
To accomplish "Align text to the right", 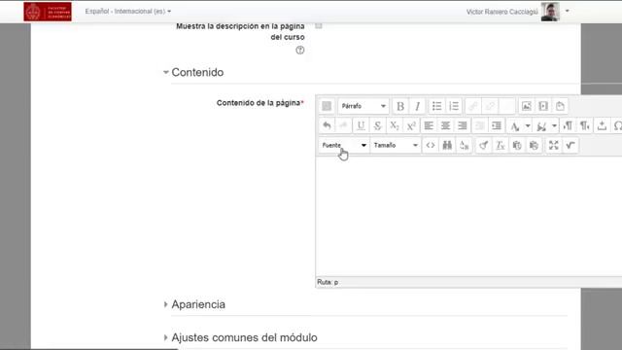I will (463, 125).
